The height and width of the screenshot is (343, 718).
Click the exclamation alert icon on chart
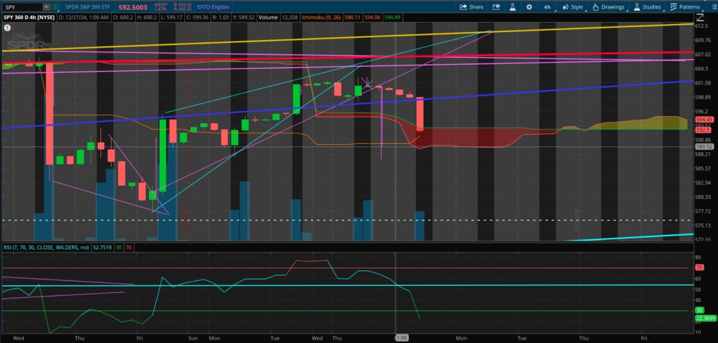[7, 28]
